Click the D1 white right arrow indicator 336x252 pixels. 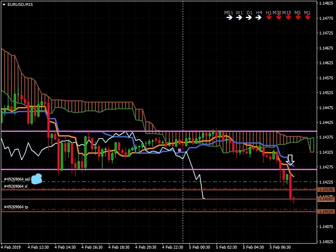click(x=249, y=18)
